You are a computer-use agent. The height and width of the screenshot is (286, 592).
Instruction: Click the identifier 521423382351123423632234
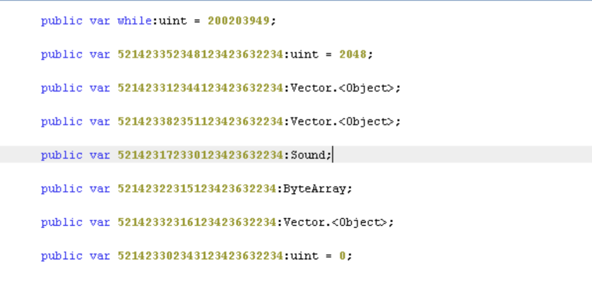click(x=200, y=122)
